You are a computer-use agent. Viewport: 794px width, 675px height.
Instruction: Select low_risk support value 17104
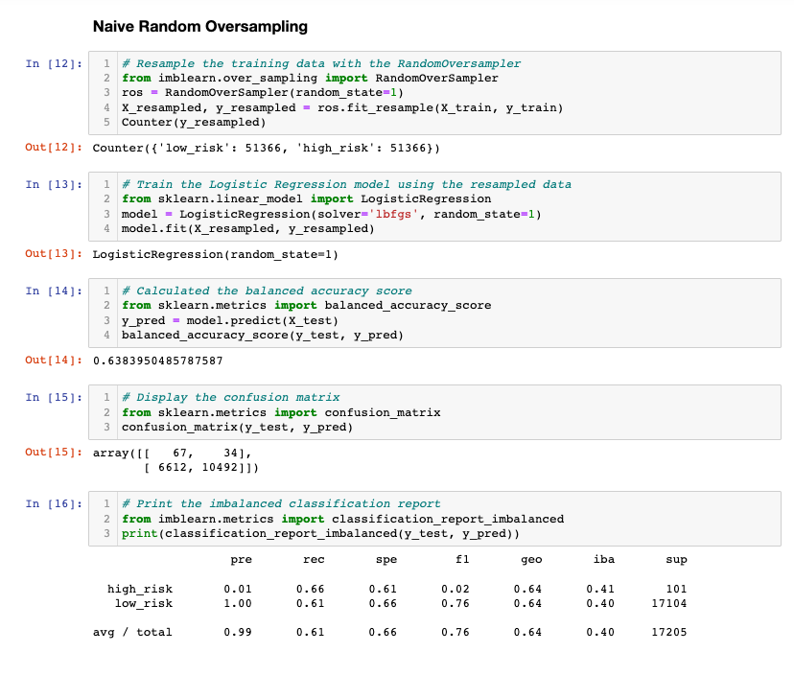tap(669, 604)
